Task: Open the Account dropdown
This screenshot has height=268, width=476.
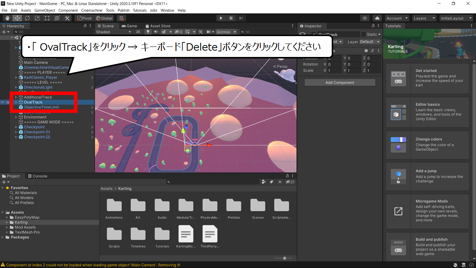Action: point(397,18)
